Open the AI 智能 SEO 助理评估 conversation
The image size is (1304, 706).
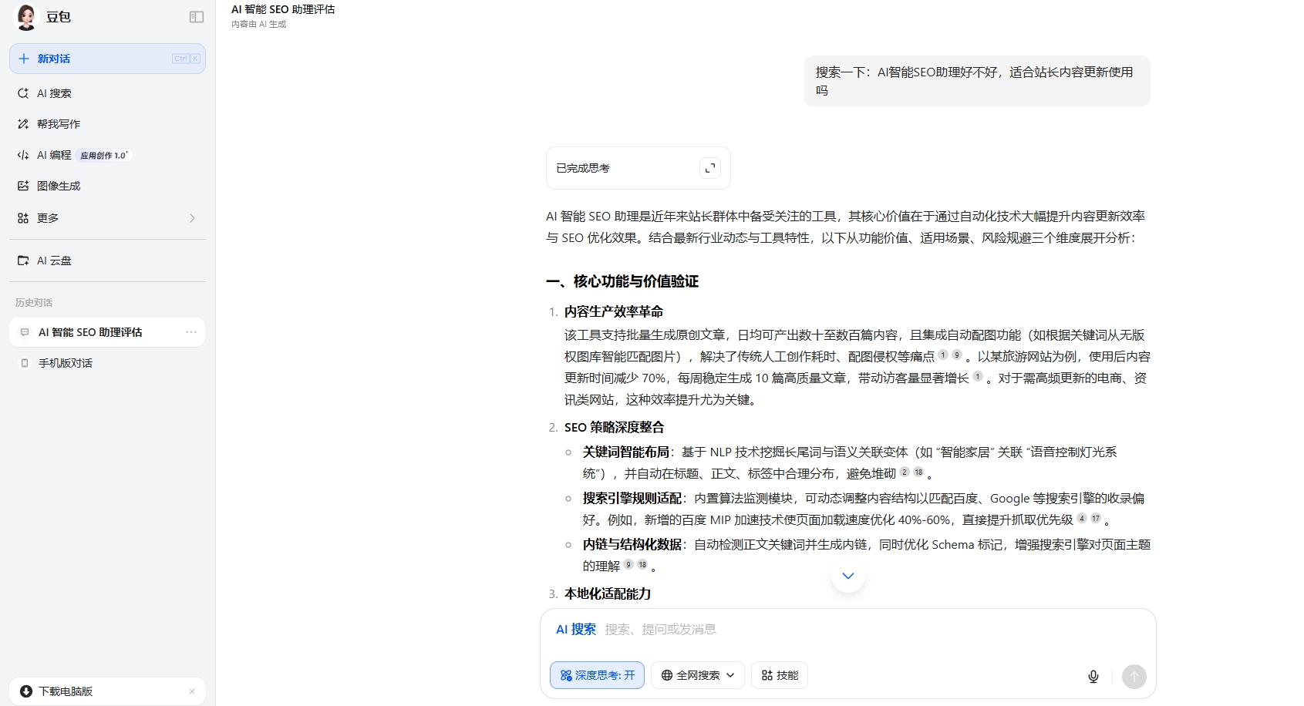click(x=90, y=331)
